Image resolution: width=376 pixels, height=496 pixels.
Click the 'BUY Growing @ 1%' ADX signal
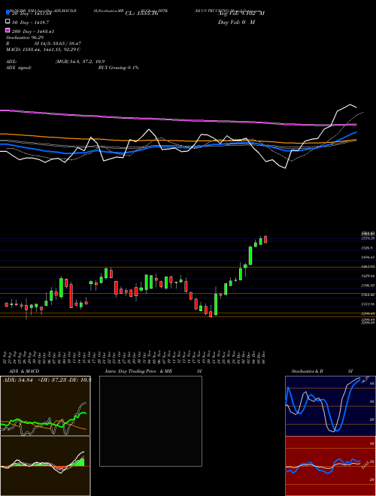[118, 68]
